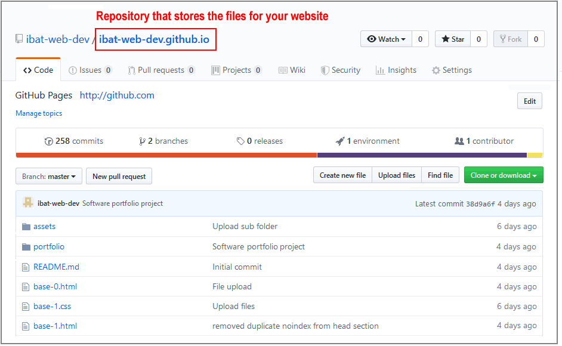Click the avatar icon next to ibat-web-dev commit
The image size is (562, 346).
[x=27, y=203]
